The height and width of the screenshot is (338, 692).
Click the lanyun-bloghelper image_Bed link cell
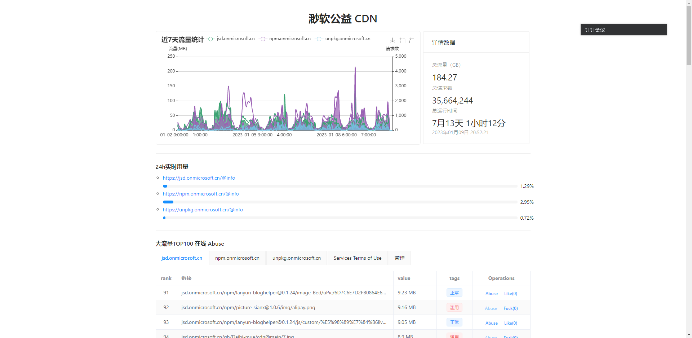[285, 293]
